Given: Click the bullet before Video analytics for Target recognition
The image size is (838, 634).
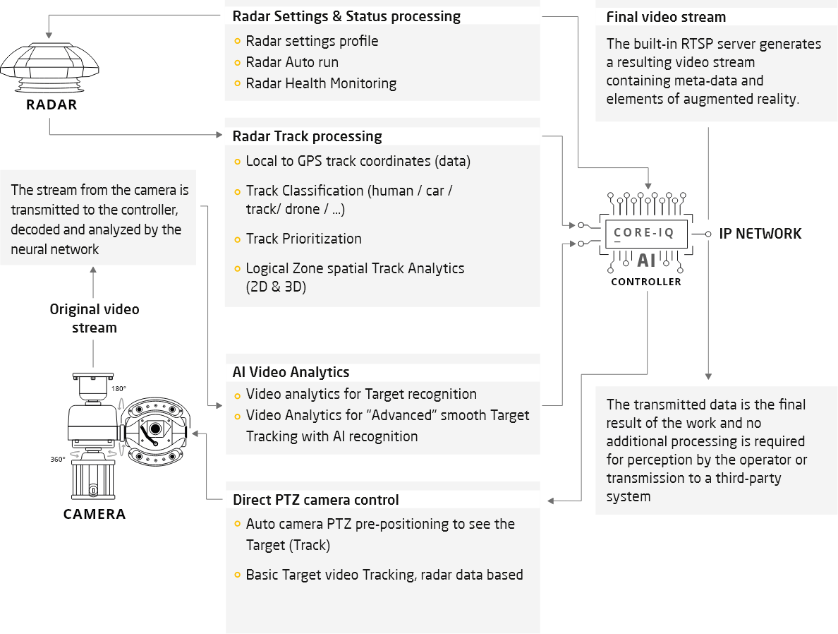Looking at the screenshot, I should tap(238, 395).
